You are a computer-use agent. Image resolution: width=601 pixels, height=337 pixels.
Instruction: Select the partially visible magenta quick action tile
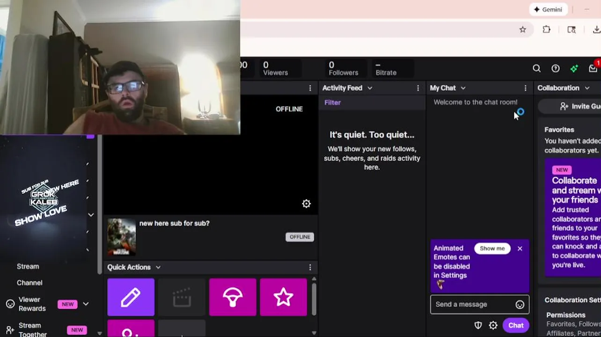pos(131,329)
